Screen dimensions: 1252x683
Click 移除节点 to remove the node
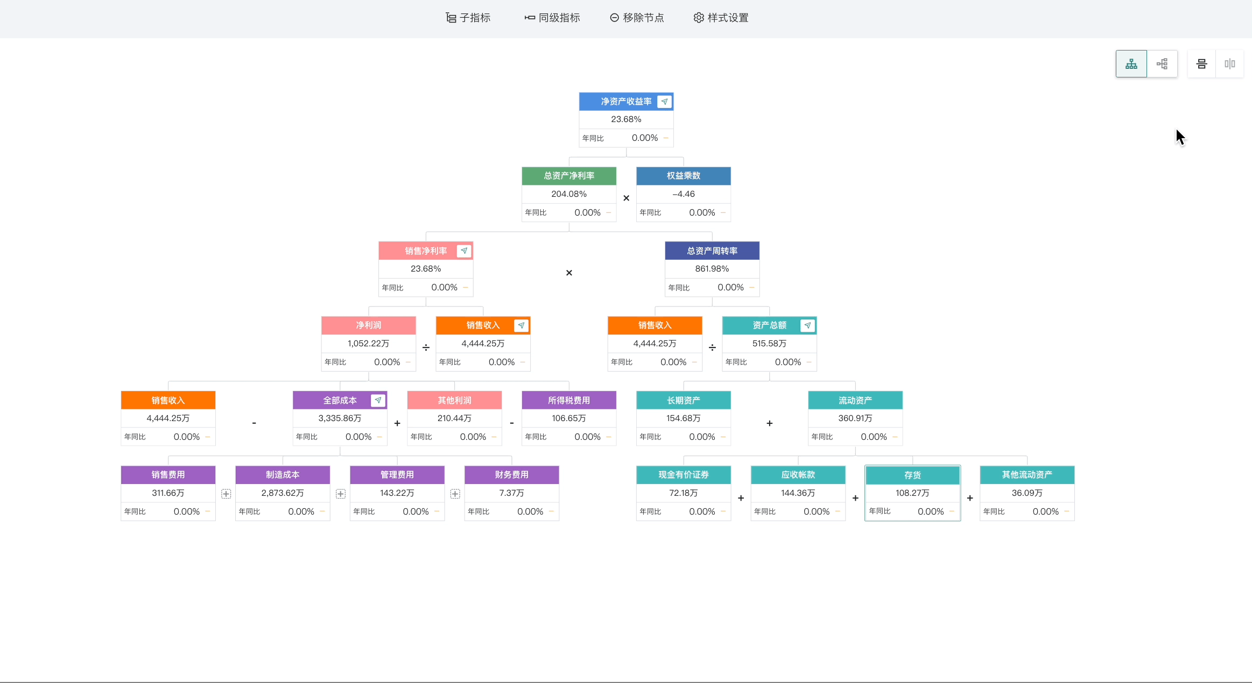637,18
